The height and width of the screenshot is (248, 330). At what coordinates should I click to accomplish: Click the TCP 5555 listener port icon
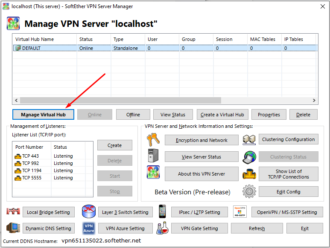18,178
